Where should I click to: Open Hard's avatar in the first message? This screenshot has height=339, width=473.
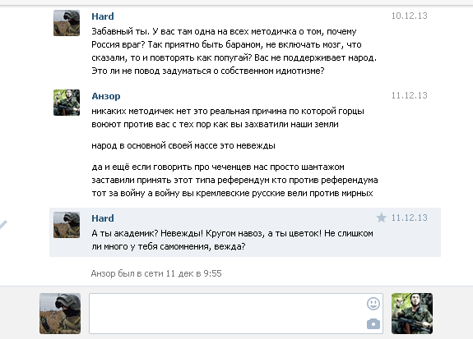[x=67, y=23]
